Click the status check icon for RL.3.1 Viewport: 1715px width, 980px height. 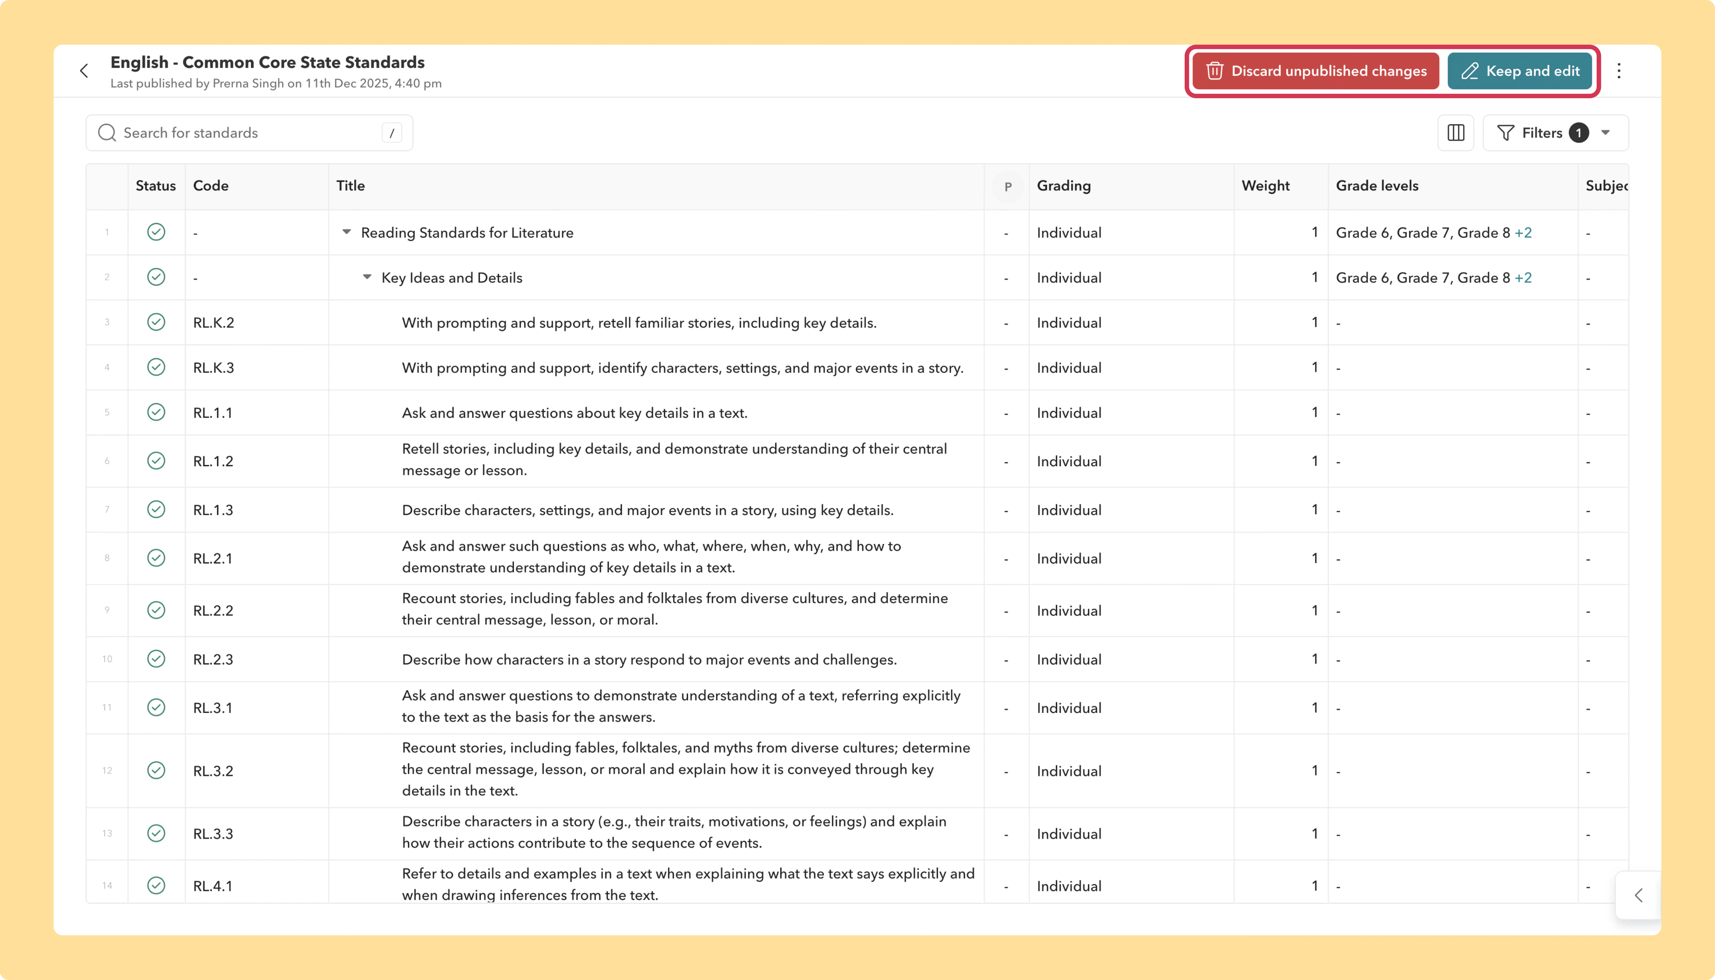(x=156, y=707)
